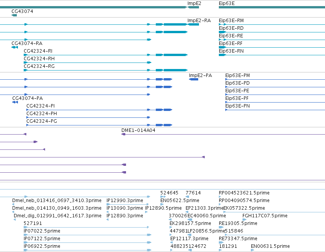The height and width of the screenshot is (252, 325).
Task: Select the IP06922.5prime EST label
Action: 42,246
